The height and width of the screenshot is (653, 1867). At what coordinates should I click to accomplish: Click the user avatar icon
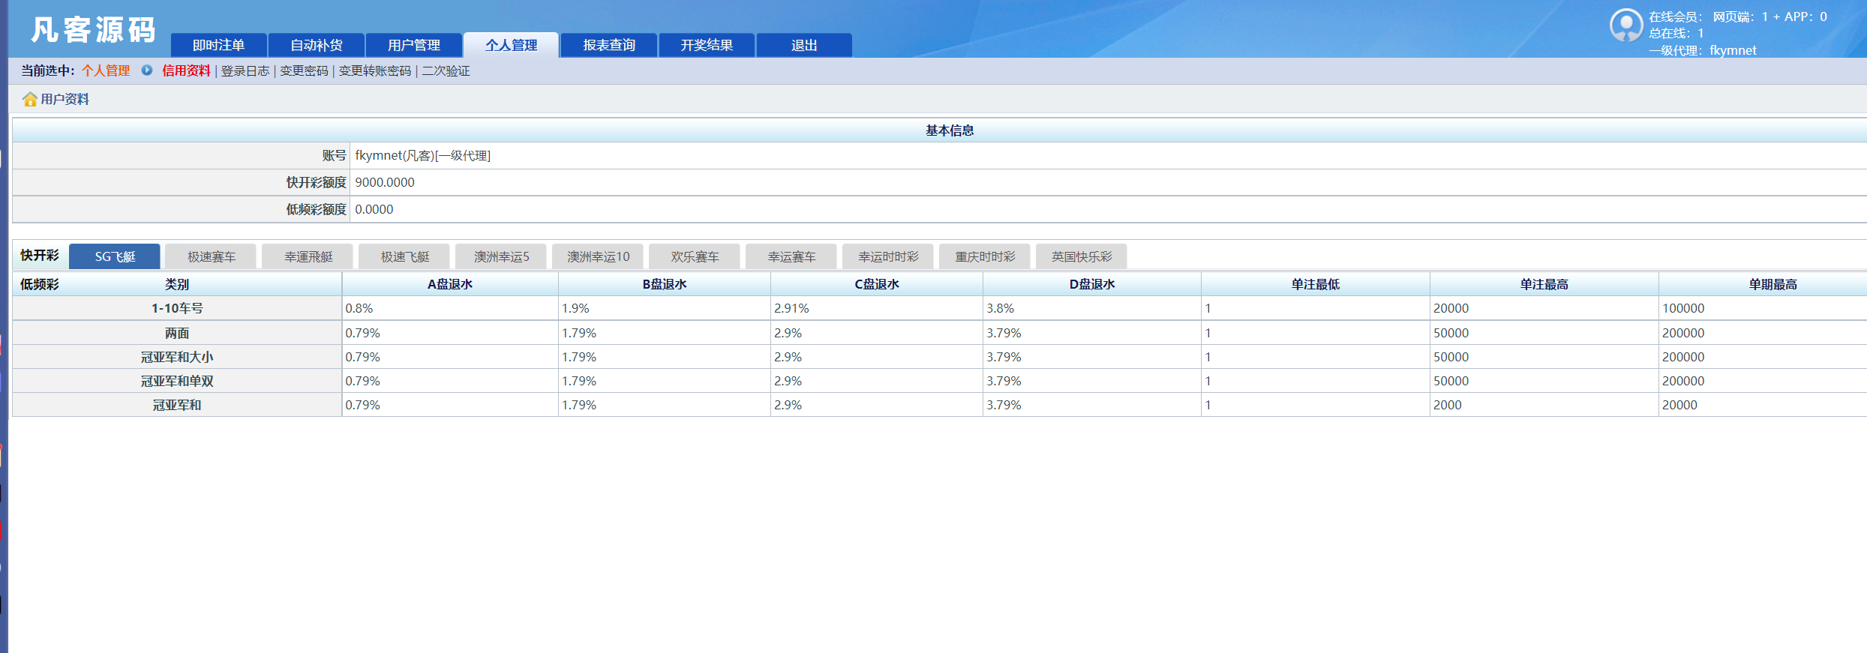(1626, 25)
